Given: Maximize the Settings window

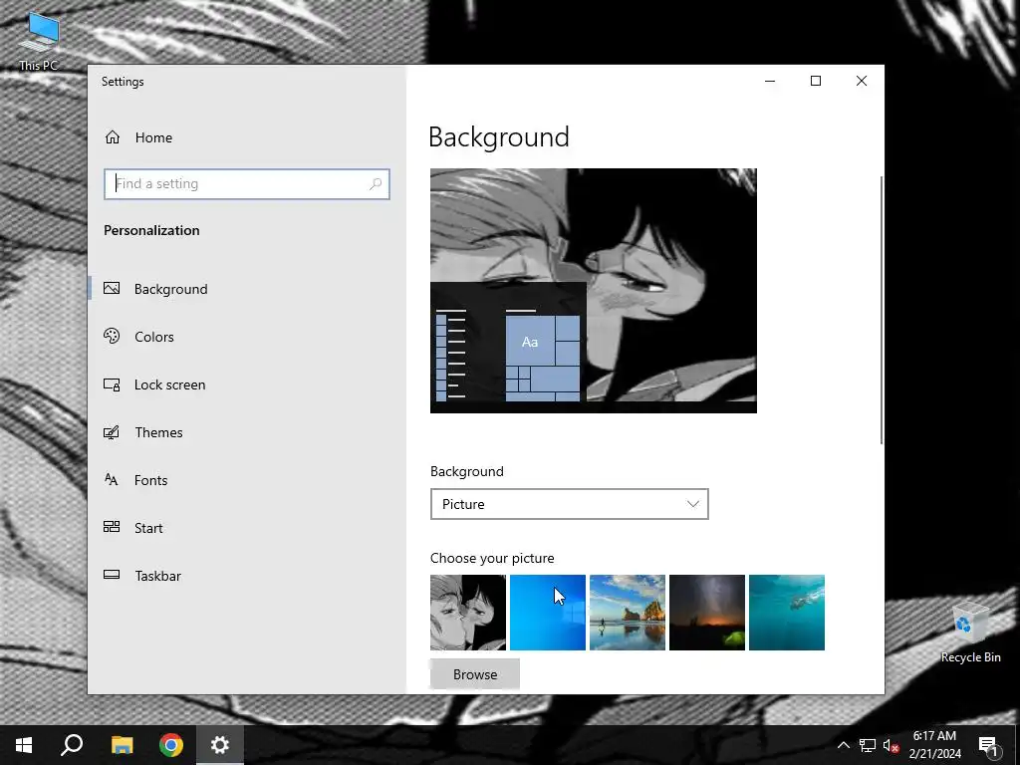Looking at the screenshot, I should click(x=816, y=82).
